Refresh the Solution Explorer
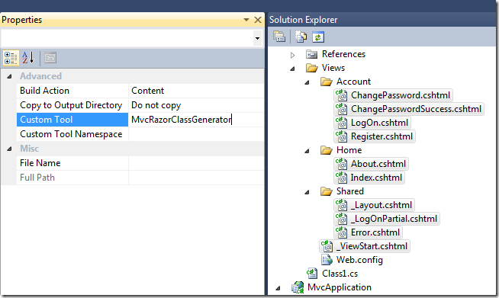 click(318, 37)
